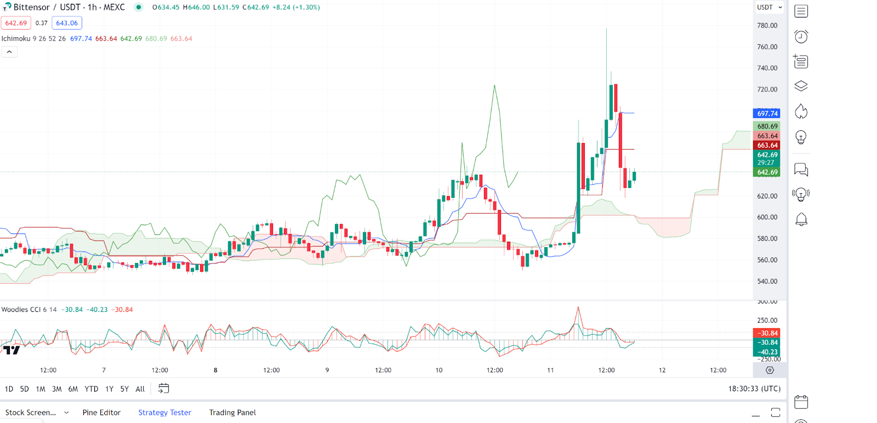Select the 1M time range
This screenshot has width=877, height=423.
[41, 389]
